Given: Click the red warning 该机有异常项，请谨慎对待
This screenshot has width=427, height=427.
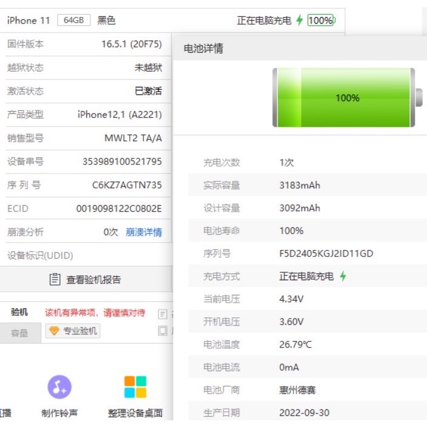Looking at the screenshot, I should (x=95, y=312).
